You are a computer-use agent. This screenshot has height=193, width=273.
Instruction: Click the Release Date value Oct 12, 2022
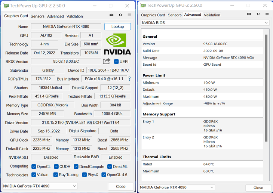pos(45,53)
